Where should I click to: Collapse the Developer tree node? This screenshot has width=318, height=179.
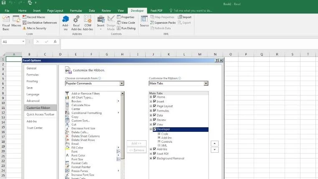pos(151,129)
